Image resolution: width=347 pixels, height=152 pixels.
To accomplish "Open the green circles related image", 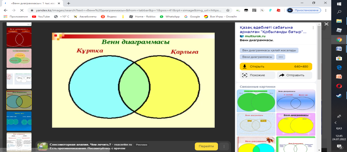I will click(256, 101).
